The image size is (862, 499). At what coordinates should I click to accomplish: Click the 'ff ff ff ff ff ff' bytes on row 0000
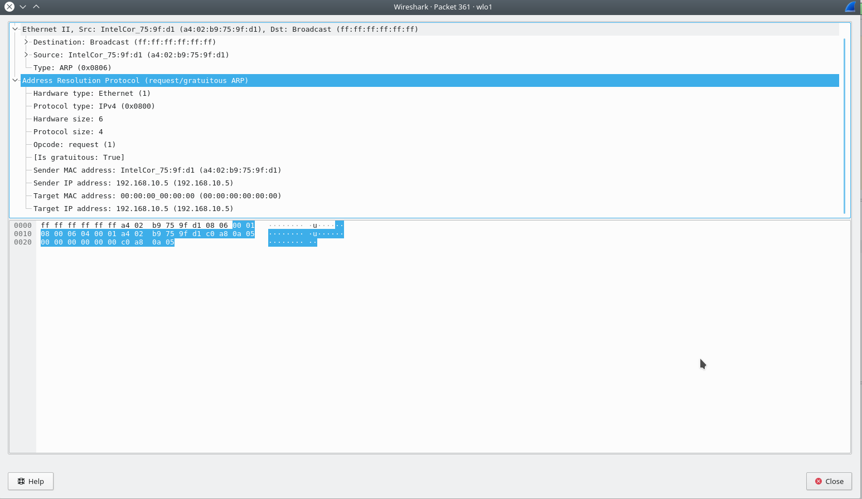79,226
